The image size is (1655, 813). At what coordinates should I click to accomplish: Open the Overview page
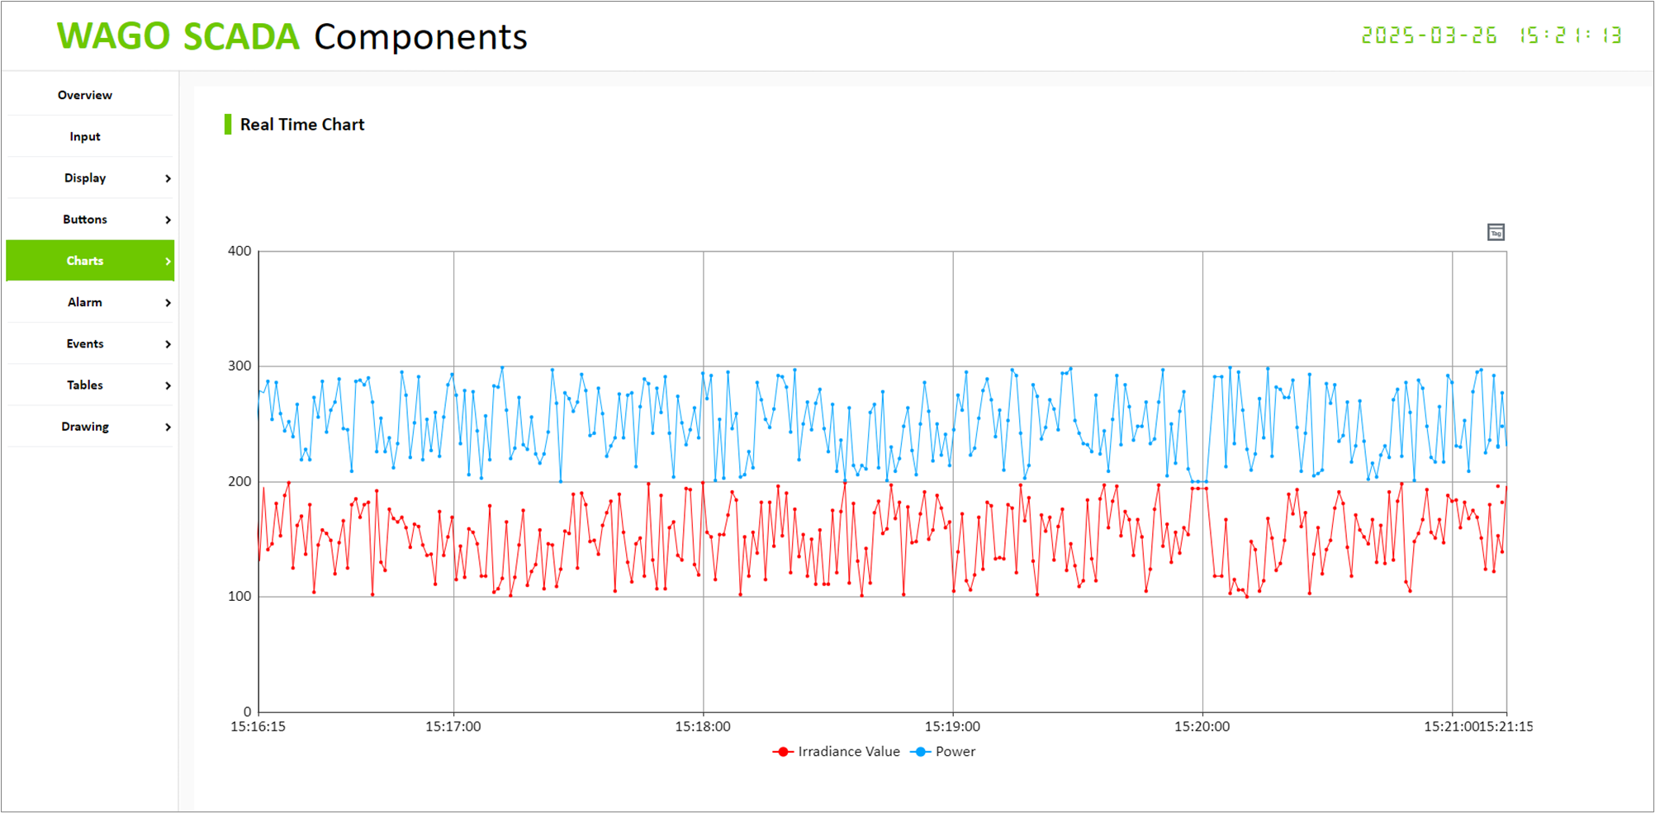85,95
